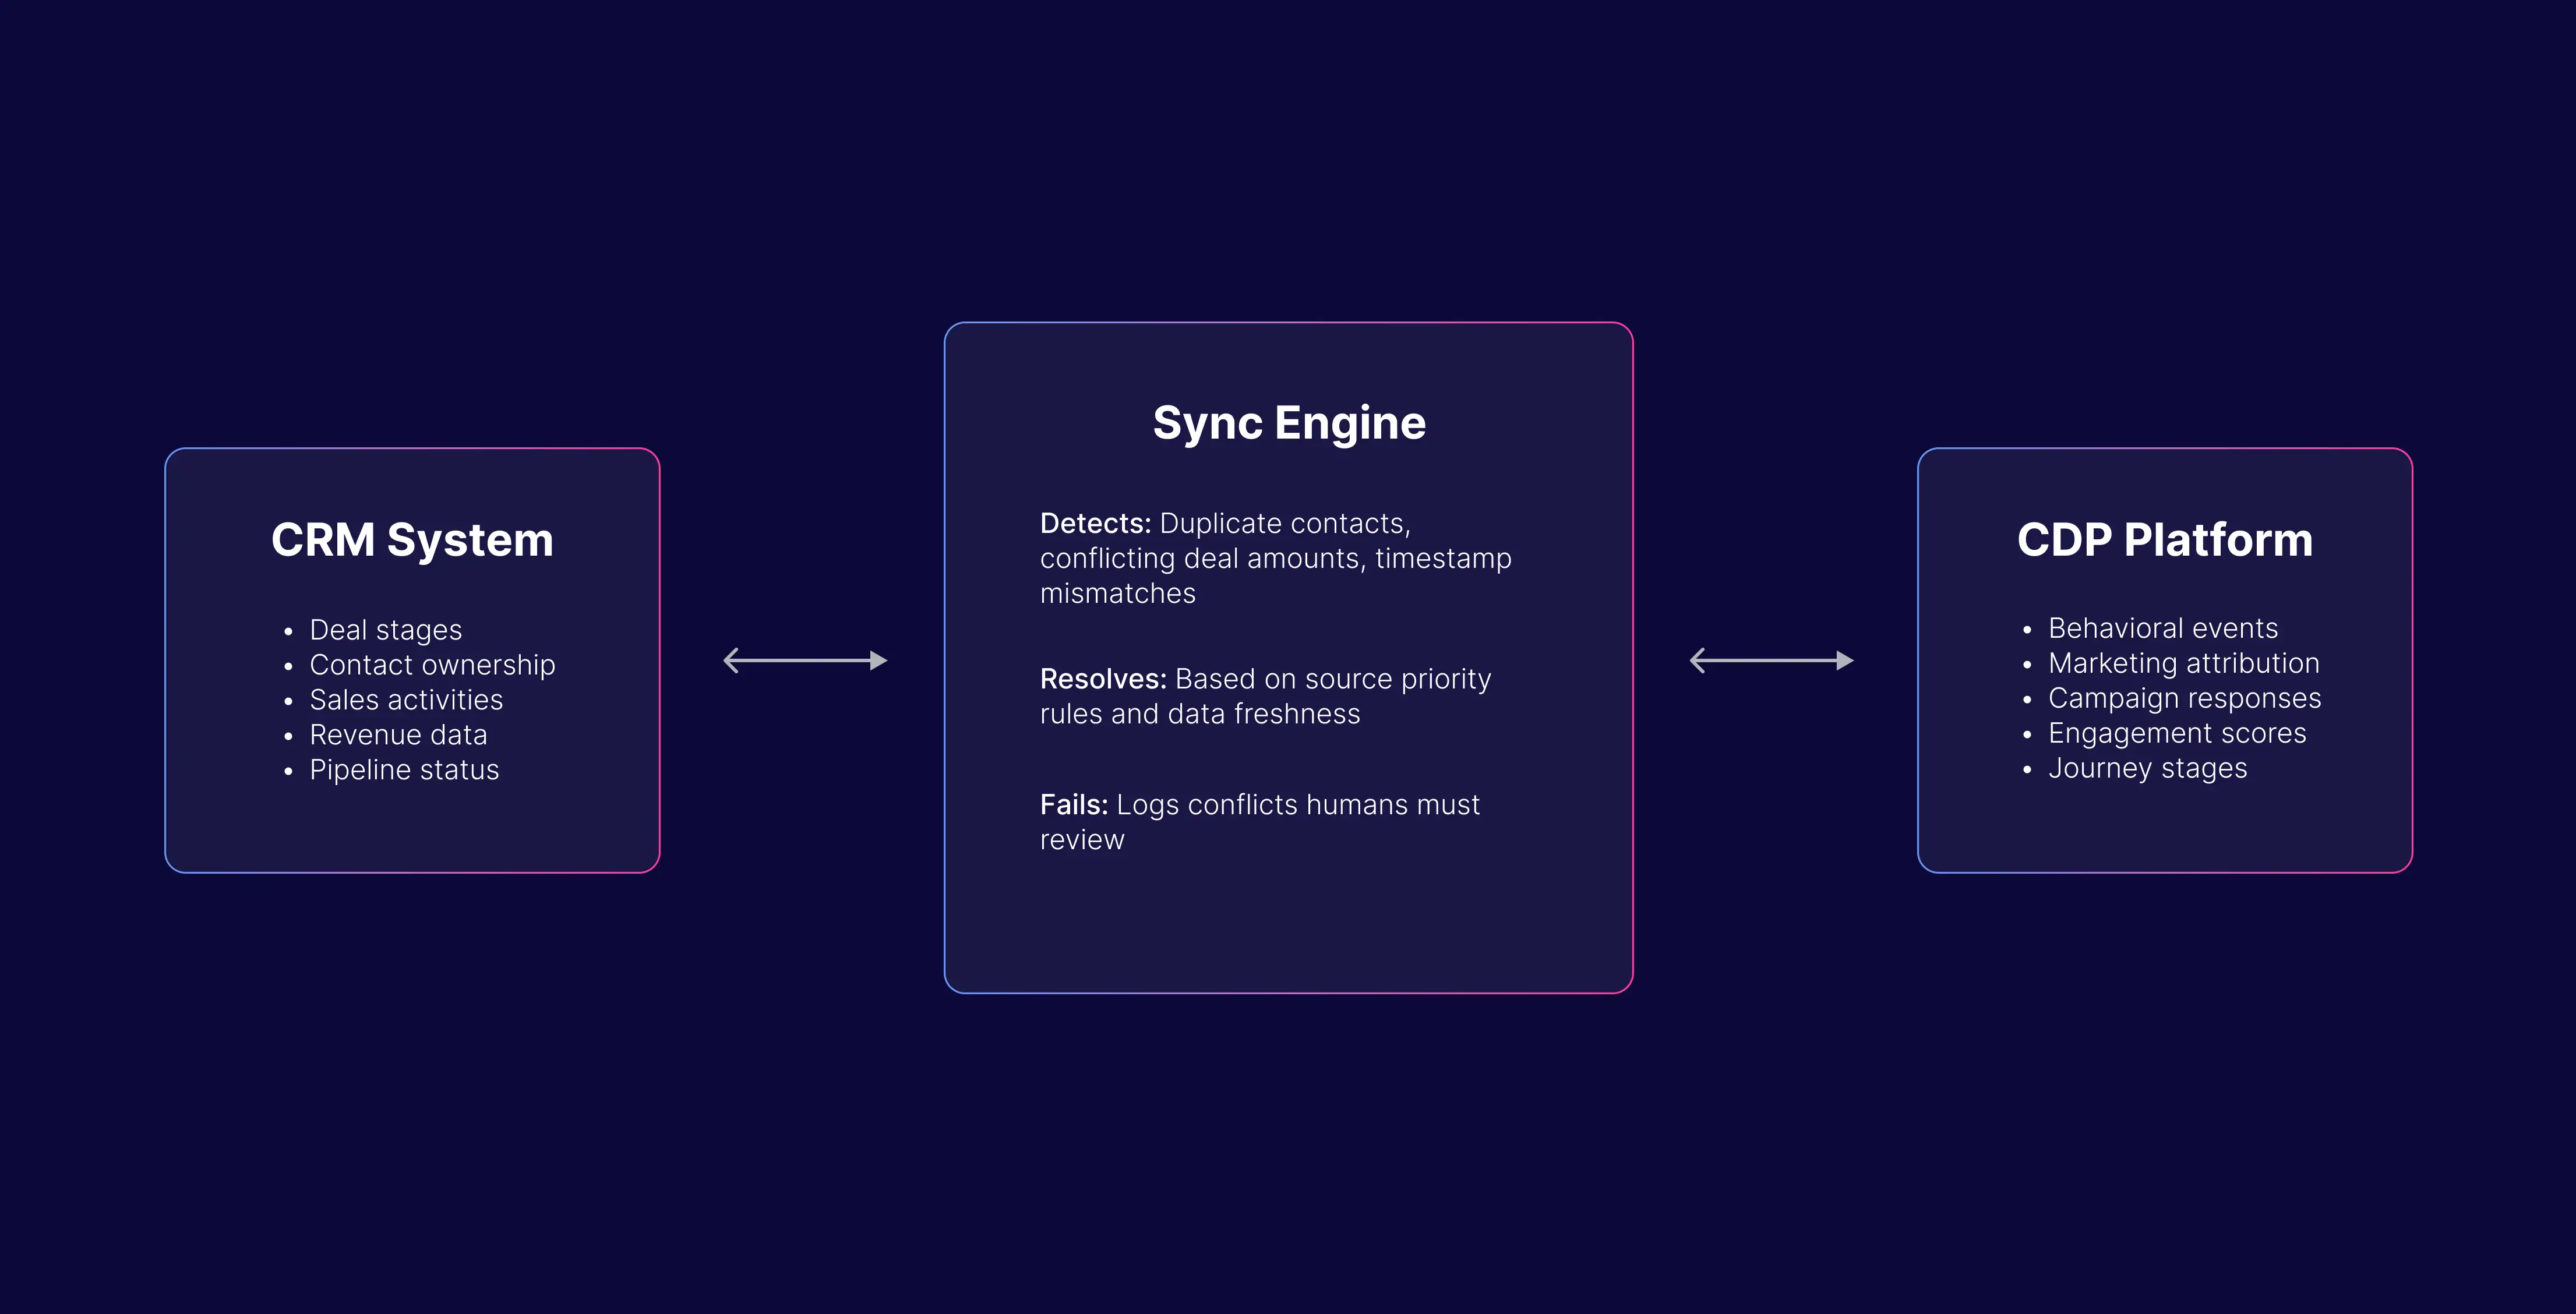Click the Revenue data item
The image size is (2576, 1314).
coord(398,735)
